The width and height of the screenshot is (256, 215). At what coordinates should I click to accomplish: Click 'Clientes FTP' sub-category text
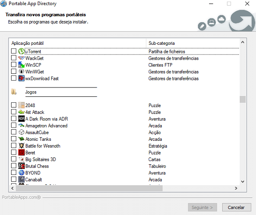click(160, 65)
